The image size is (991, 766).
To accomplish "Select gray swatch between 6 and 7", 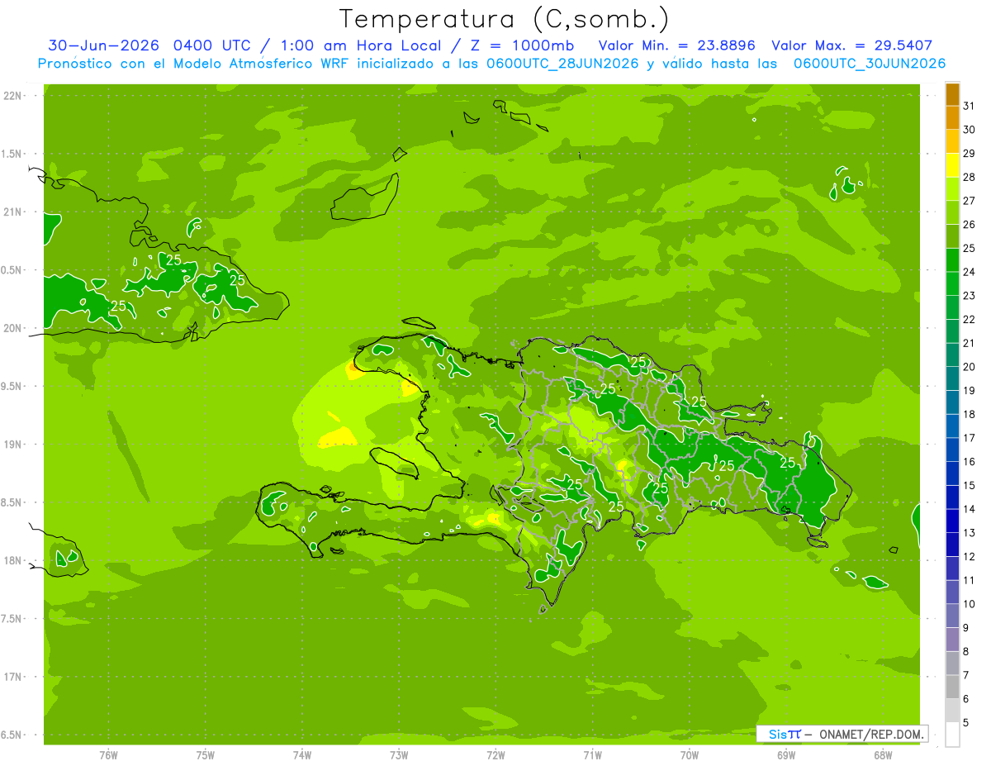I will pyautogui.click(x=952, y=687).
